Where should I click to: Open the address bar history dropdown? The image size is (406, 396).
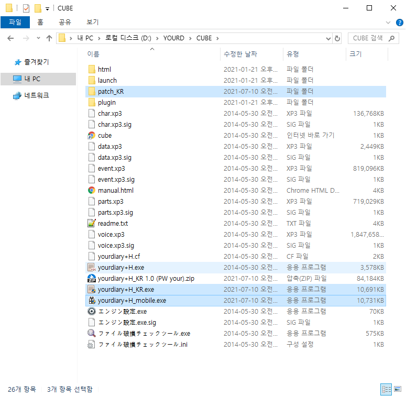point(328,39)
